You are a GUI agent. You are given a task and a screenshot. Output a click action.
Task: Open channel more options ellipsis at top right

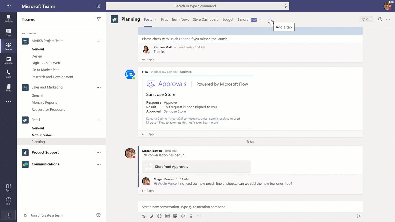click(x=388, y=19)
